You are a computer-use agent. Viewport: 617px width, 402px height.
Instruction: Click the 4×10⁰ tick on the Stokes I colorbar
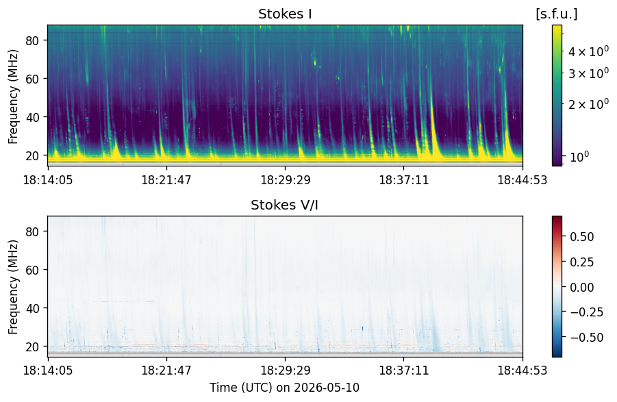pos(588,51)
